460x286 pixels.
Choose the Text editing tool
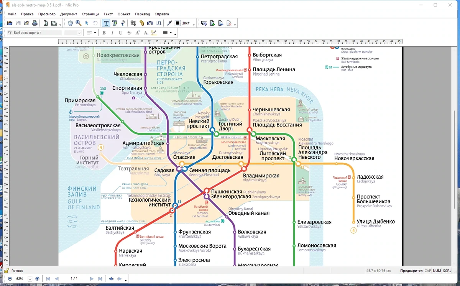106,23
